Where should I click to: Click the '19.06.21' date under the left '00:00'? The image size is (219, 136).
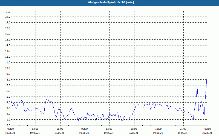10,133
